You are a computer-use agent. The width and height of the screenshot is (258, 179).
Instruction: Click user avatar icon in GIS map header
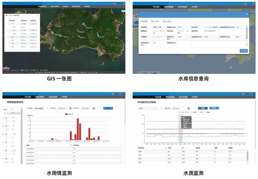(x=115, y=3)
